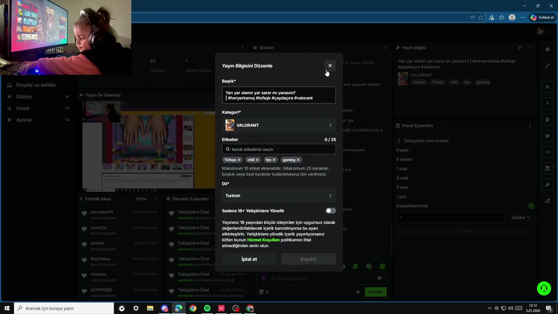Click the wrench icon in right rail
558x314 pixels.
click(548, 184)
